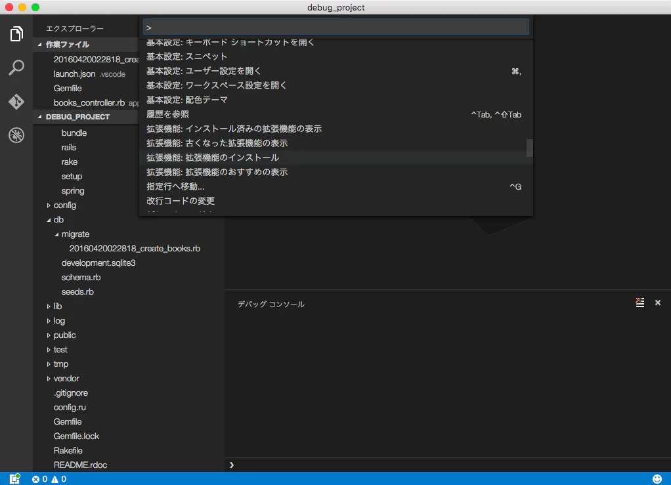Open .gitignore file

point(71,393)
